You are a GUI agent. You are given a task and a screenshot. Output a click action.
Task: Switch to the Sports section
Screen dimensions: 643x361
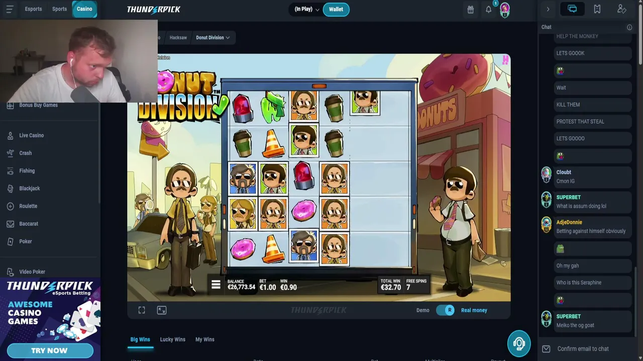tap(59, 9)
